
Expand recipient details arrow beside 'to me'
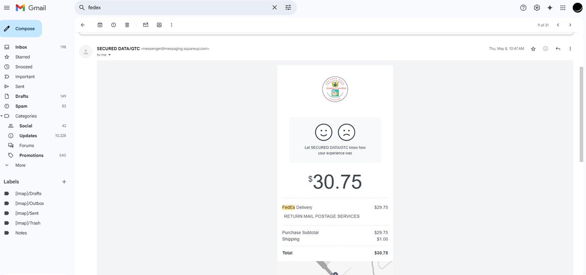point(109,55)
